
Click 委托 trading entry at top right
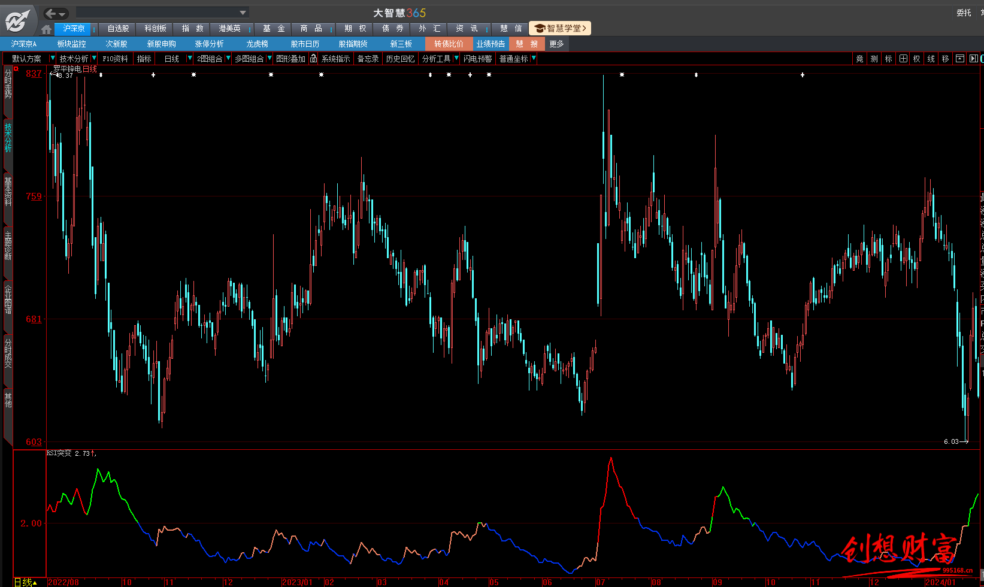(x=964, y=13)
